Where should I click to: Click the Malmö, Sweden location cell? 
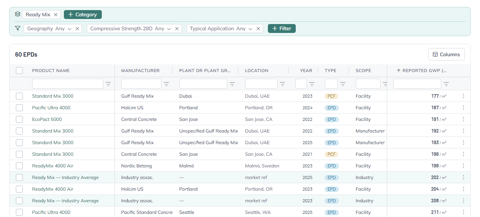coord(262,166)
